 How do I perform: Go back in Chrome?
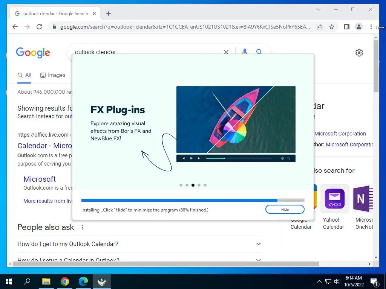(x=15, y=27)
